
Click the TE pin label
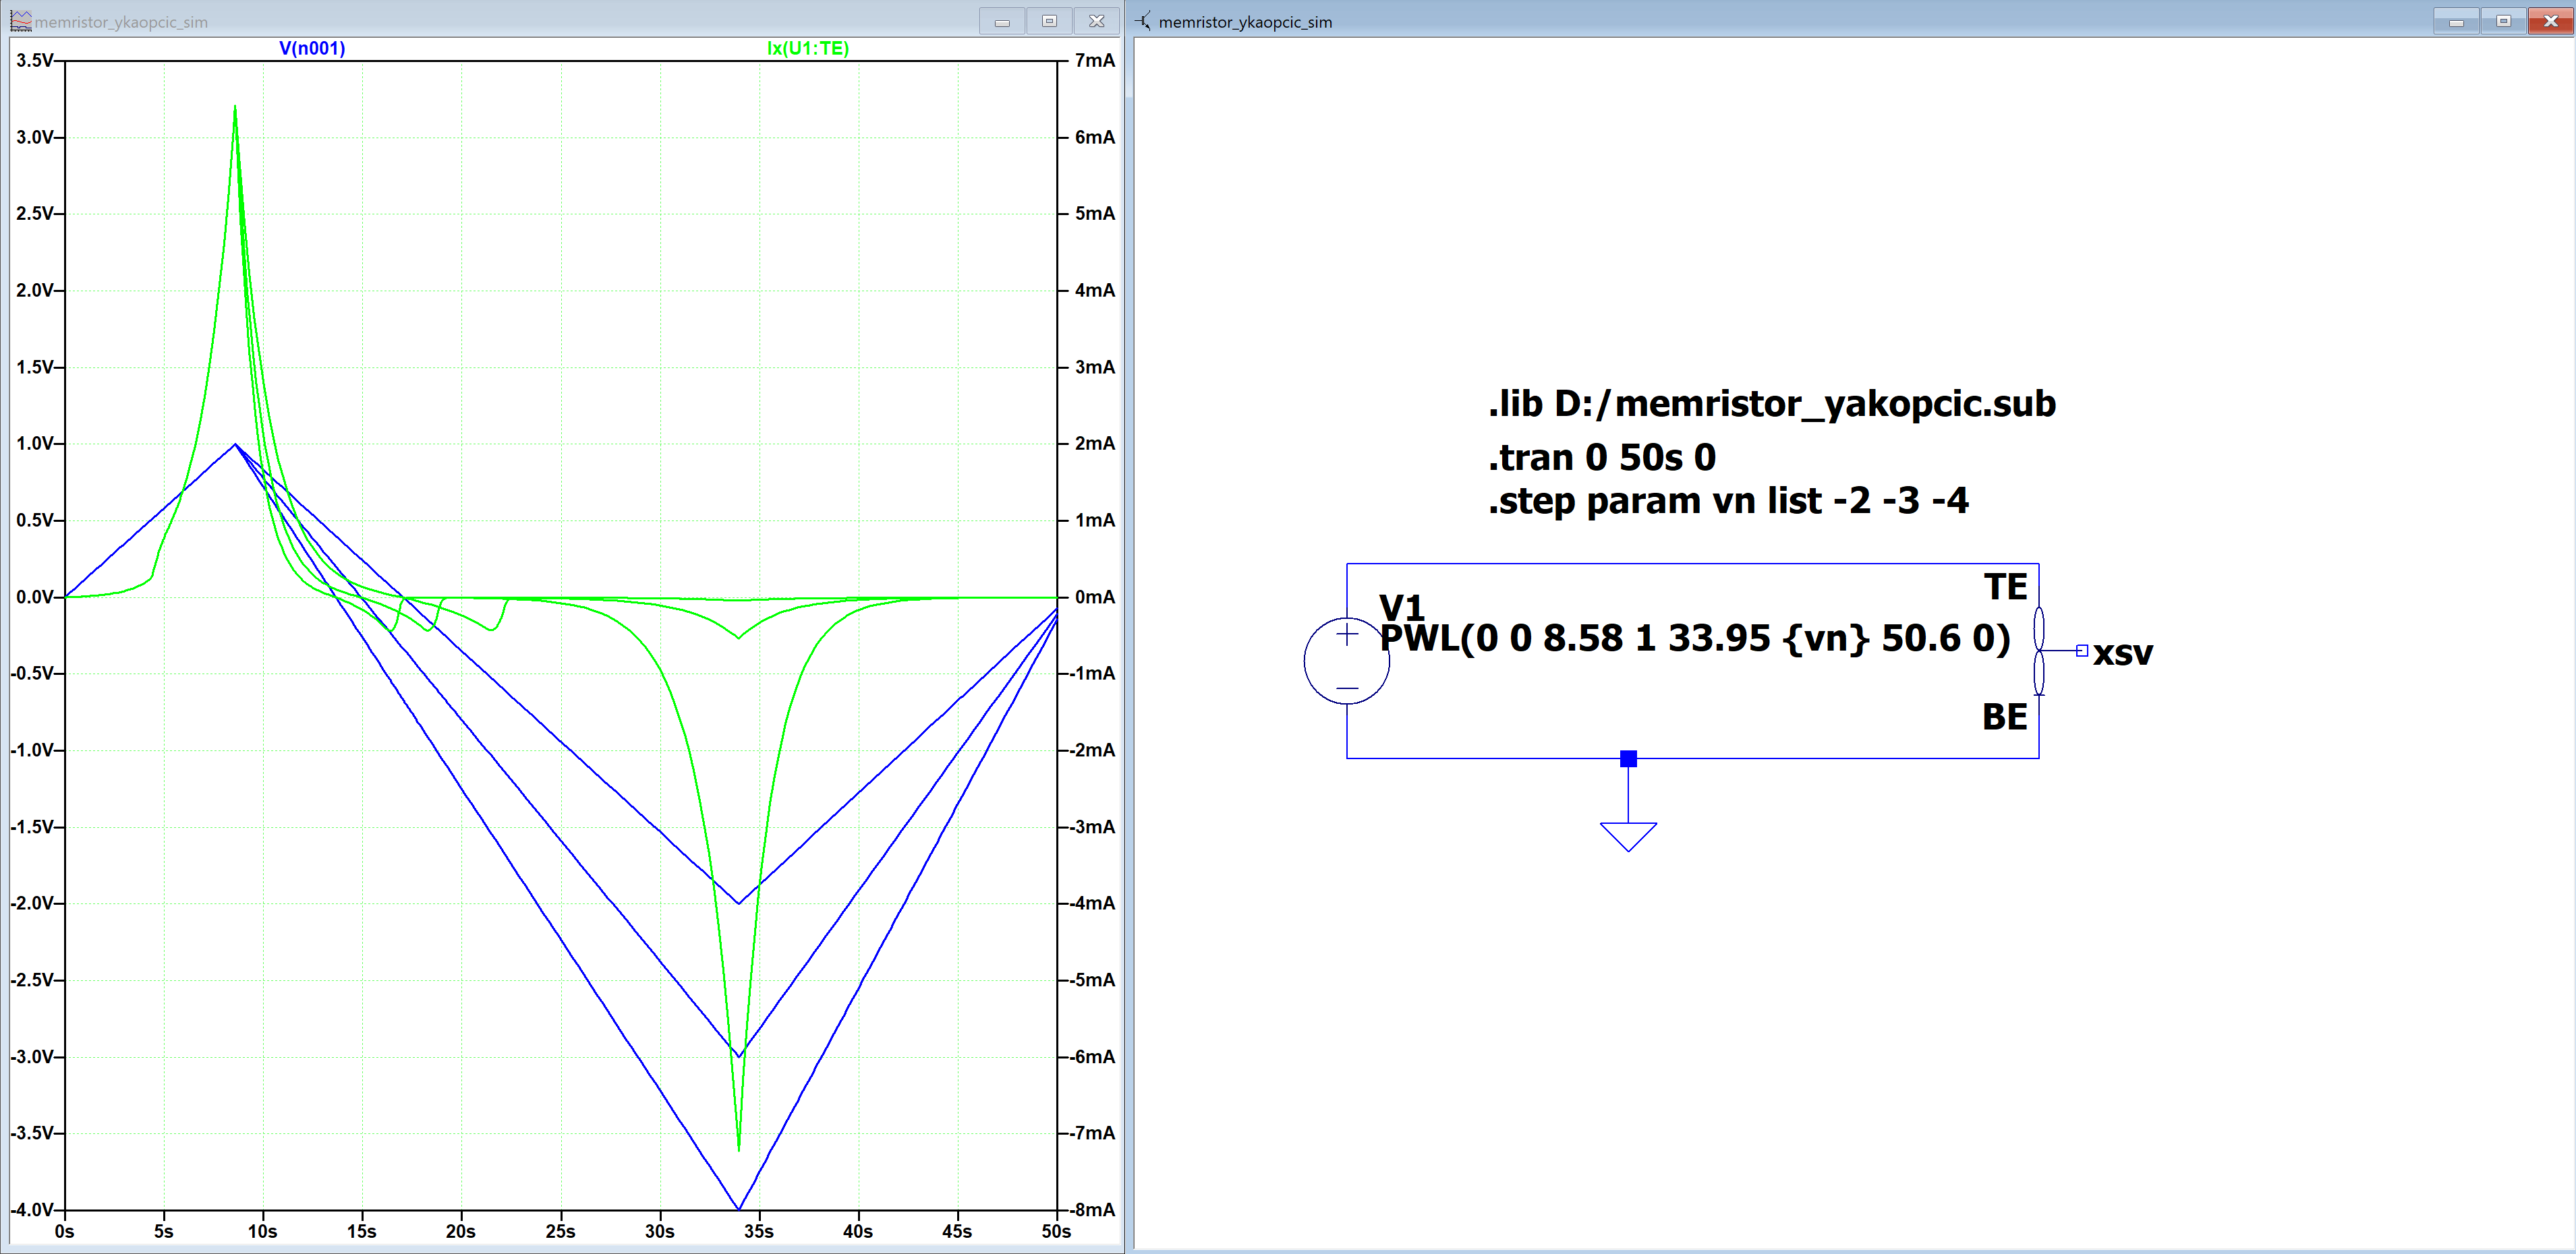coord(2005,587)
